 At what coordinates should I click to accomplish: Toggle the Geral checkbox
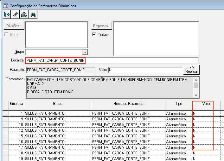[6, 35]
